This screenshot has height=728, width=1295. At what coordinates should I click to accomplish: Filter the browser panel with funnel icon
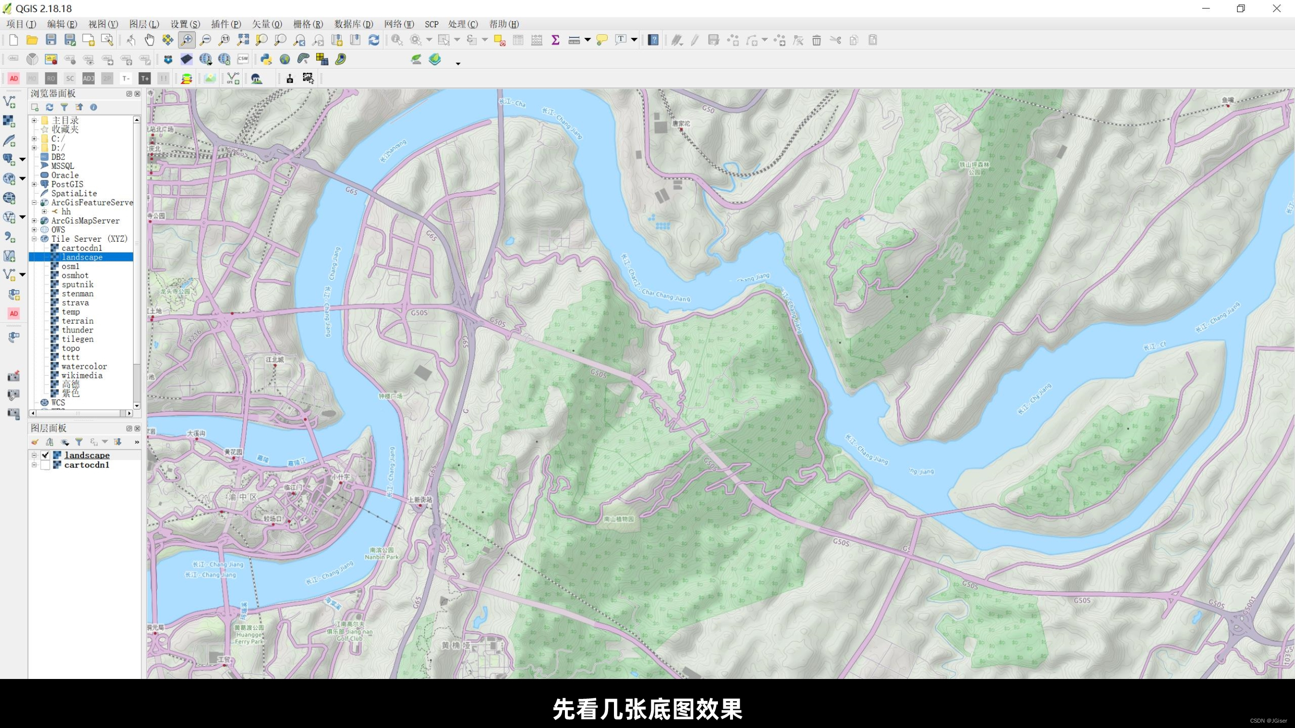[x=64, y=107]
